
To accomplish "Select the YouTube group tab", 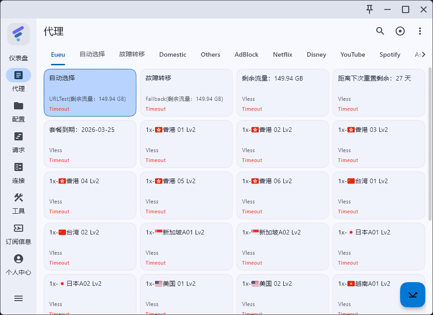I will coord(353,54).
